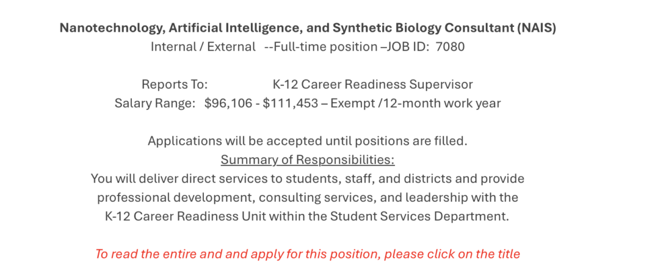Screen dimensions: 652x278
Task: Click the red 'To read the entire' notice
Action: click(307, 254)
